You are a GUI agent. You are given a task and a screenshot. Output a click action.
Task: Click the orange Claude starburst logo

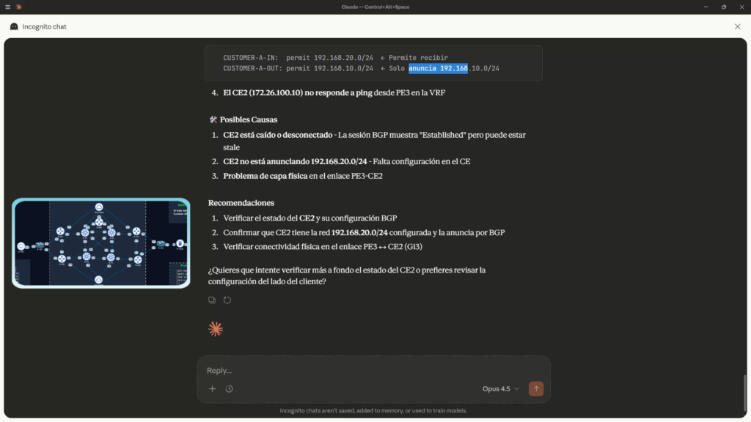215,329
